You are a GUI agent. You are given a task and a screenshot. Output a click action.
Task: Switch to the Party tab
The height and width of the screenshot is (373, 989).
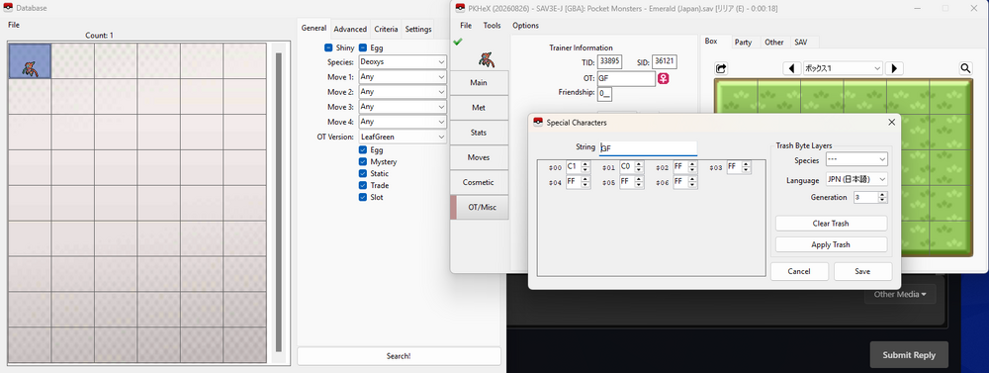coord(743,43)
